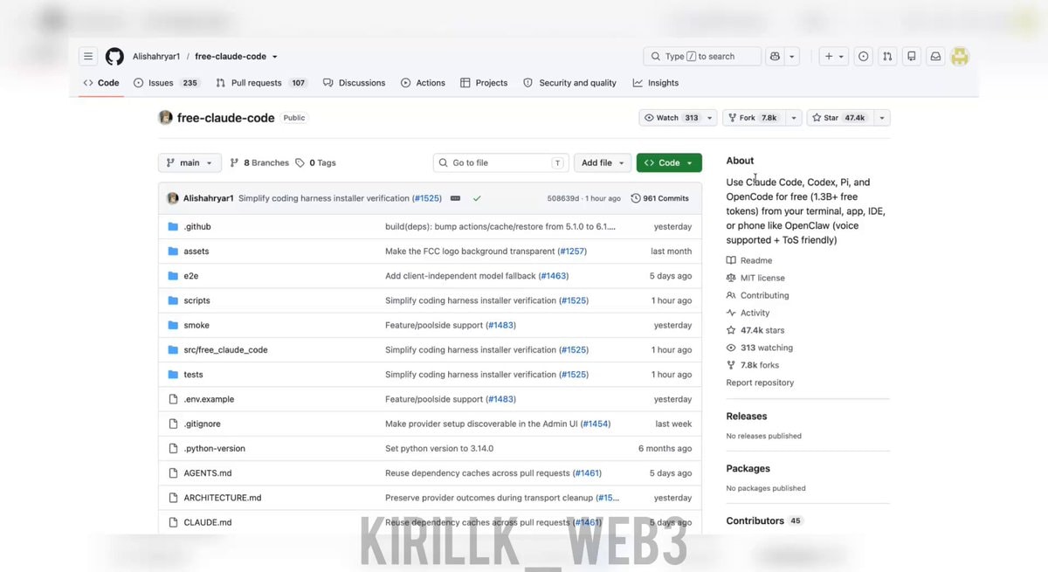Switch to the Issues tab

click(167, 83)
